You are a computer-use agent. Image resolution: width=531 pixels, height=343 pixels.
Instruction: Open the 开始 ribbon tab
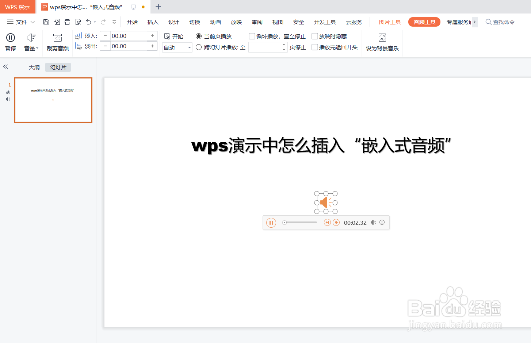(x=132, y=22)
